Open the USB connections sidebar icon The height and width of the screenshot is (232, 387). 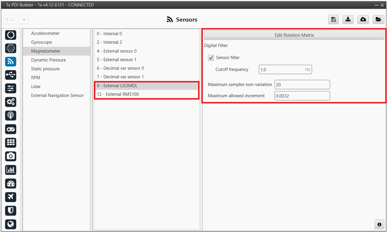pos(11,75)
